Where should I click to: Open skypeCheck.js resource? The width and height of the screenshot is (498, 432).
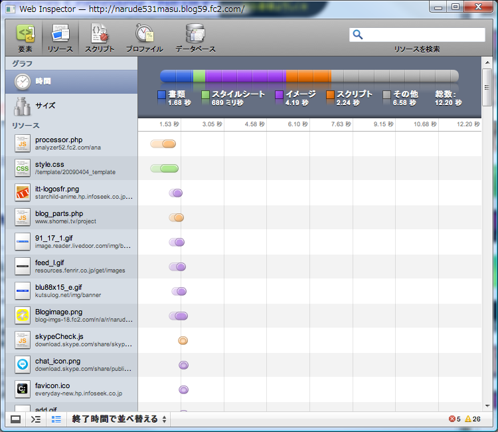pyautogui.click(x=72, y=340)
